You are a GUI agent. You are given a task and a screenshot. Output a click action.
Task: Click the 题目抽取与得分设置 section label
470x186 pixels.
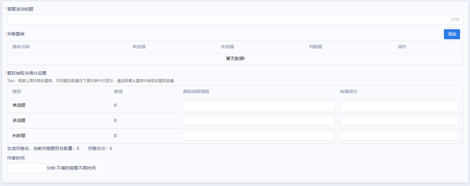point(27,73)
